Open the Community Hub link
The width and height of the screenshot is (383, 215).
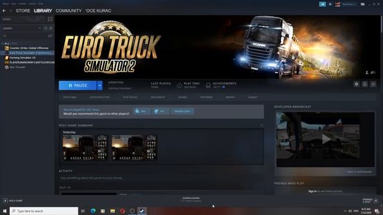click(x=99, y=97)
